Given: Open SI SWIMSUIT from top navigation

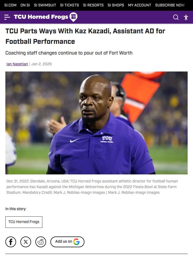Looking at the screenshot, I should [45, 5].
